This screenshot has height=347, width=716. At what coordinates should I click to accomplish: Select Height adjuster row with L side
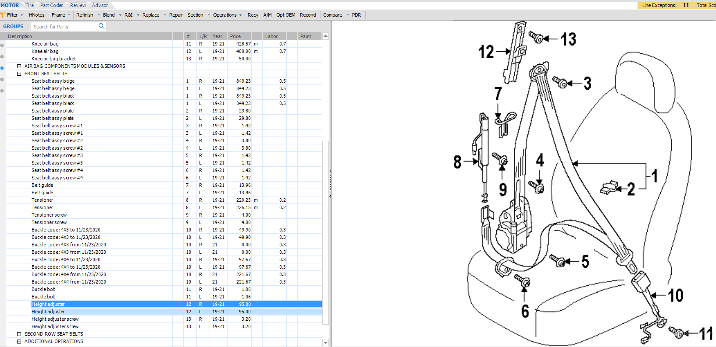click(x=164, y=312)
